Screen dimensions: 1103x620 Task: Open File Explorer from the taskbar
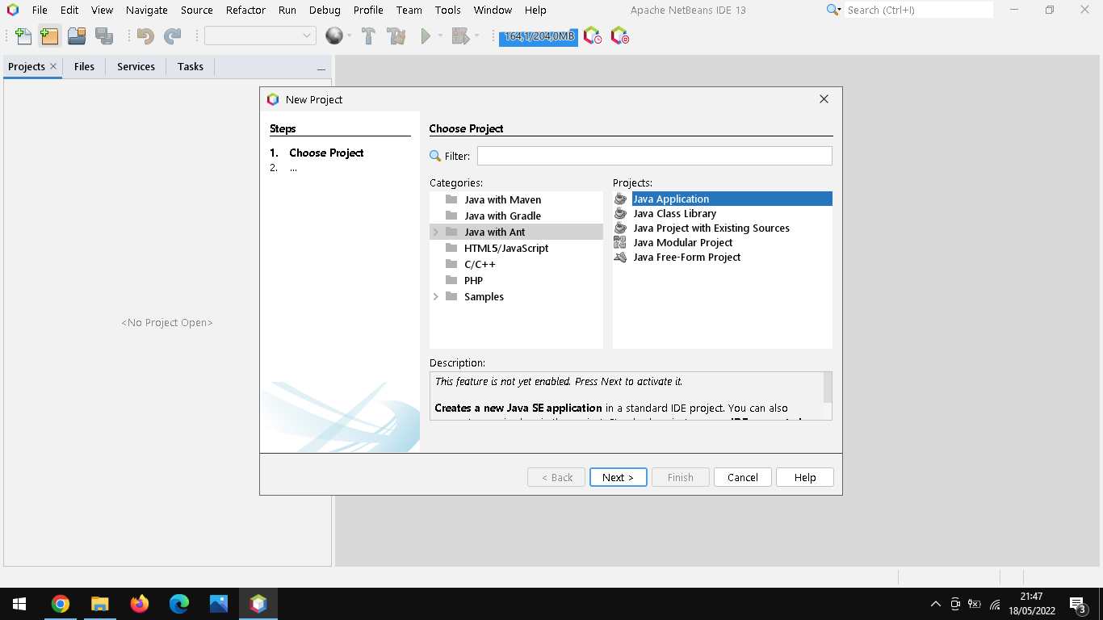99,604
